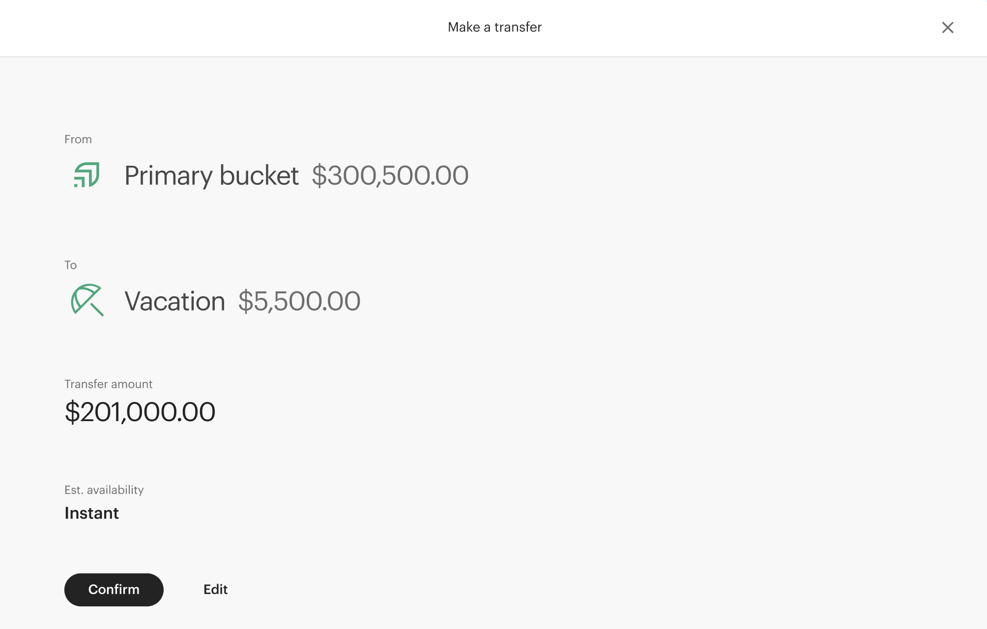Image resolution: width=987 pixels, height=629 pixels.
Task: Click the Primary bucket account row
Action: (x=211, y=175)
